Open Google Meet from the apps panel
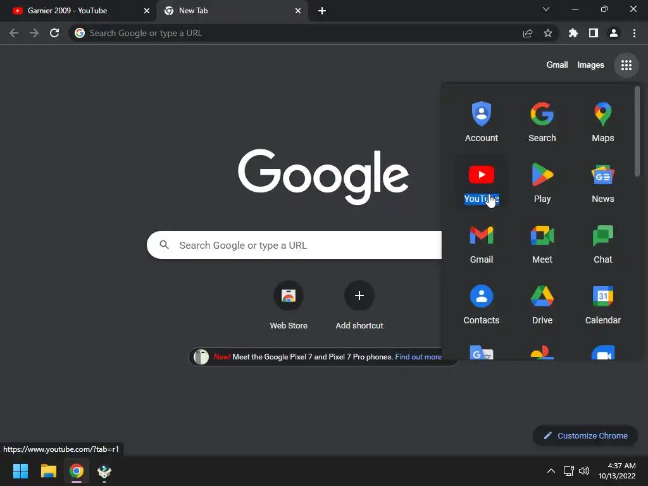This screenshot has height=486, width=648. [x=542, y=243]
